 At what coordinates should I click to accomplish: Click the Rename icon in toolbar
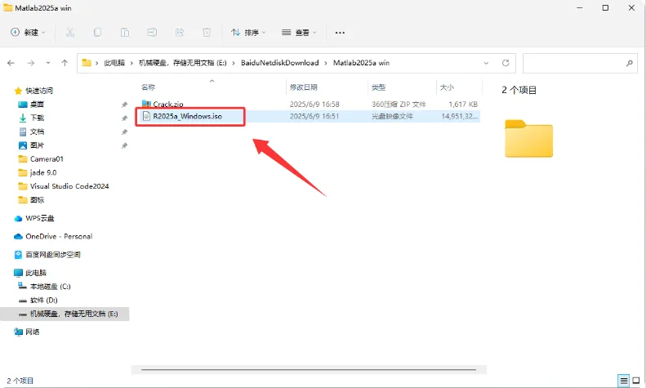point(152,32)
